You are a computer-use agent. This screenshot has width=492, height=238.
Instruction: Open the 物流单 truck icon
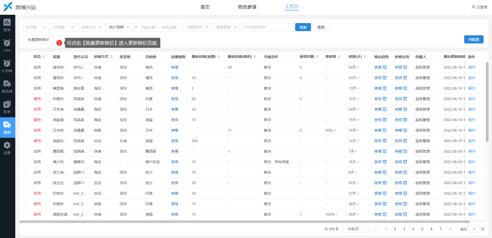point(7,84)
